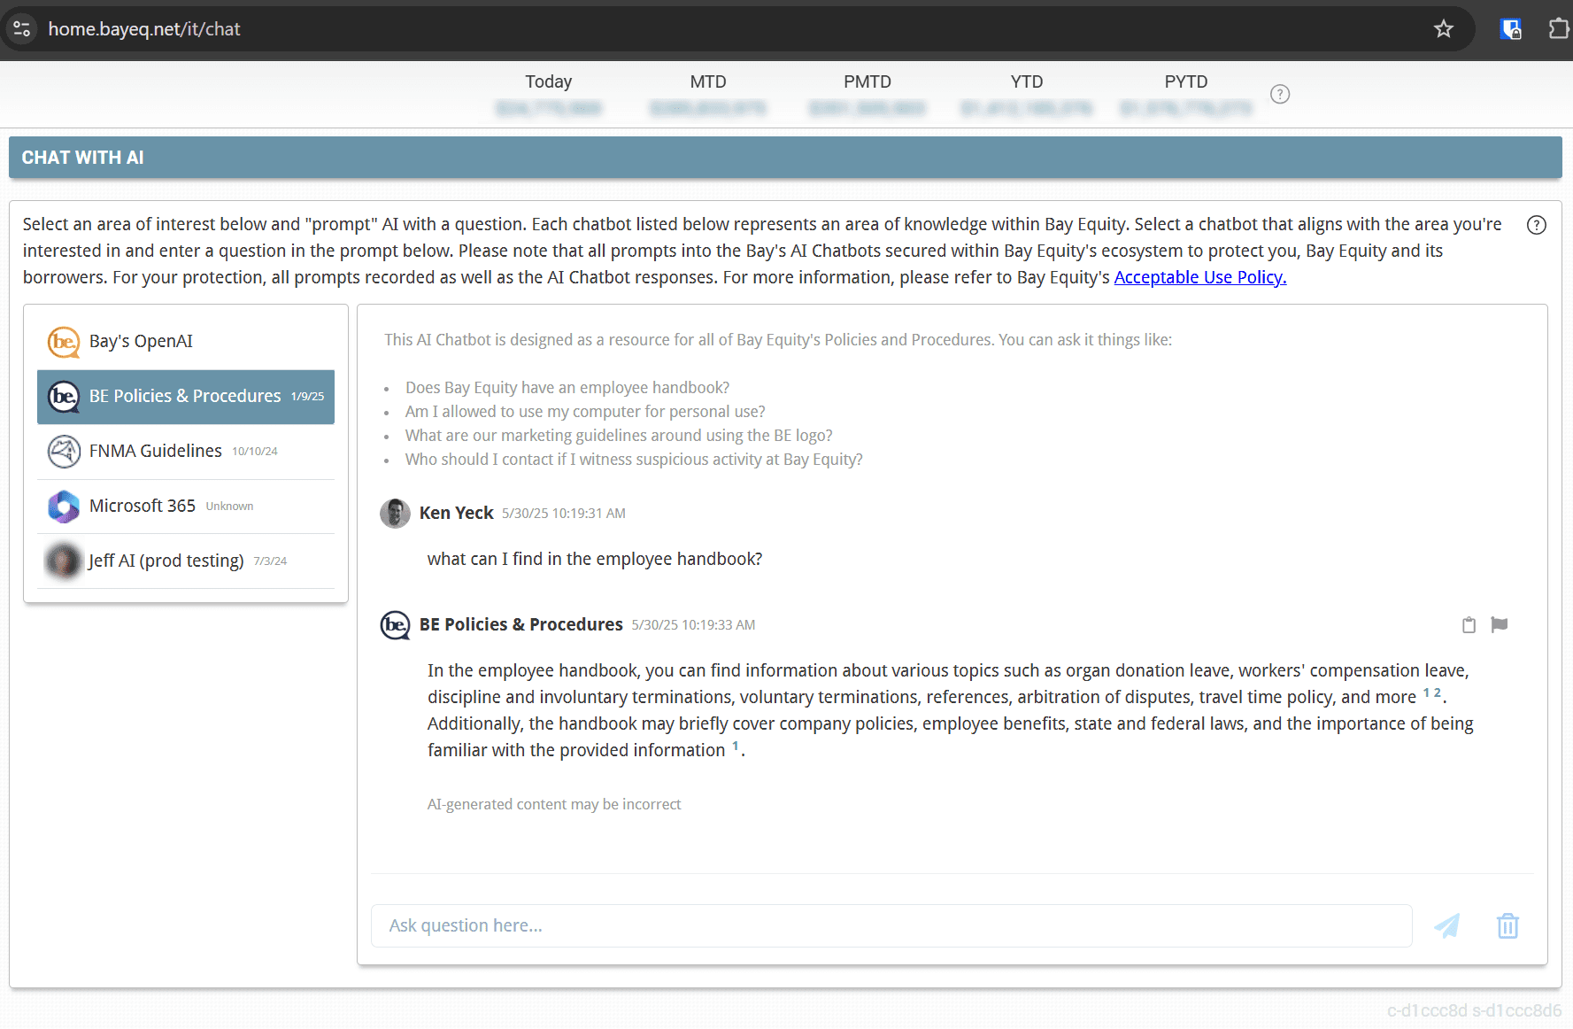The image size is (1573, 1029).
Task: Copy the AI response using clipboard icon
Action: click(x=1469, y=625)
